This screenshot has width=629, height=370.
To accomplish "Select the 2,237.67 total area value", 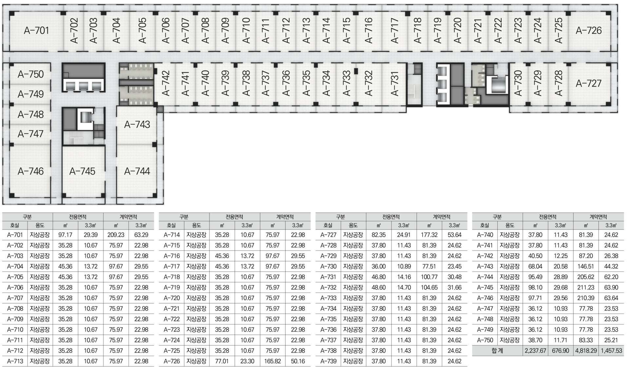I will pos(535,351).
